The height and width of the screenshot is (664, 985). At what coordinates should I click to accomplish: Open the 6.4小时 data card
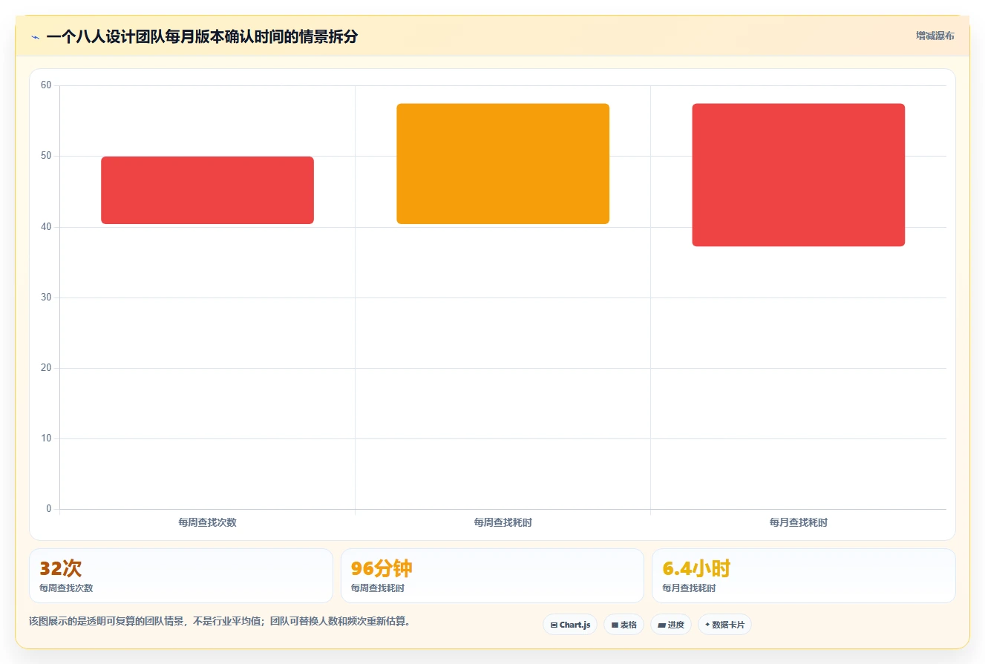click(x=803, y=576)
